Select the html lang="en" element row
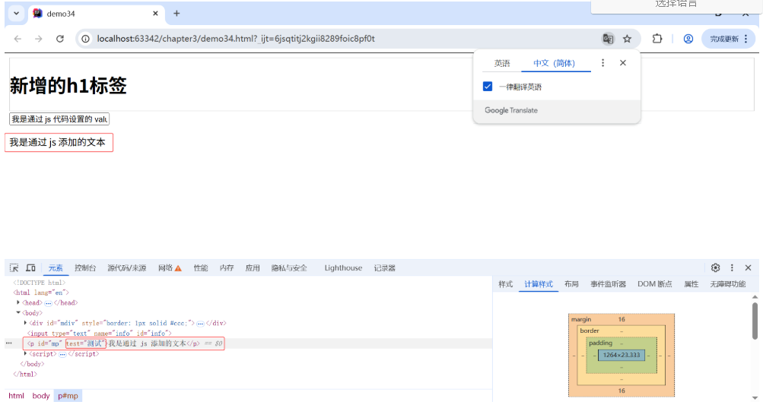The width and height of the screenshot is (763, 408). [x=248, y=293]
